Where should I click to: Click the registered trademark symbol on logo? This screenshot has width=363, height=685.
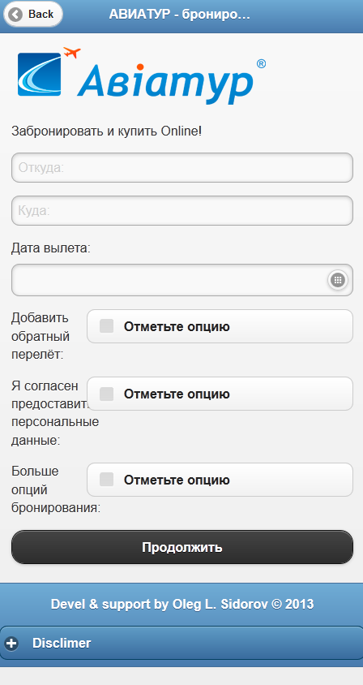pos(261,64)
